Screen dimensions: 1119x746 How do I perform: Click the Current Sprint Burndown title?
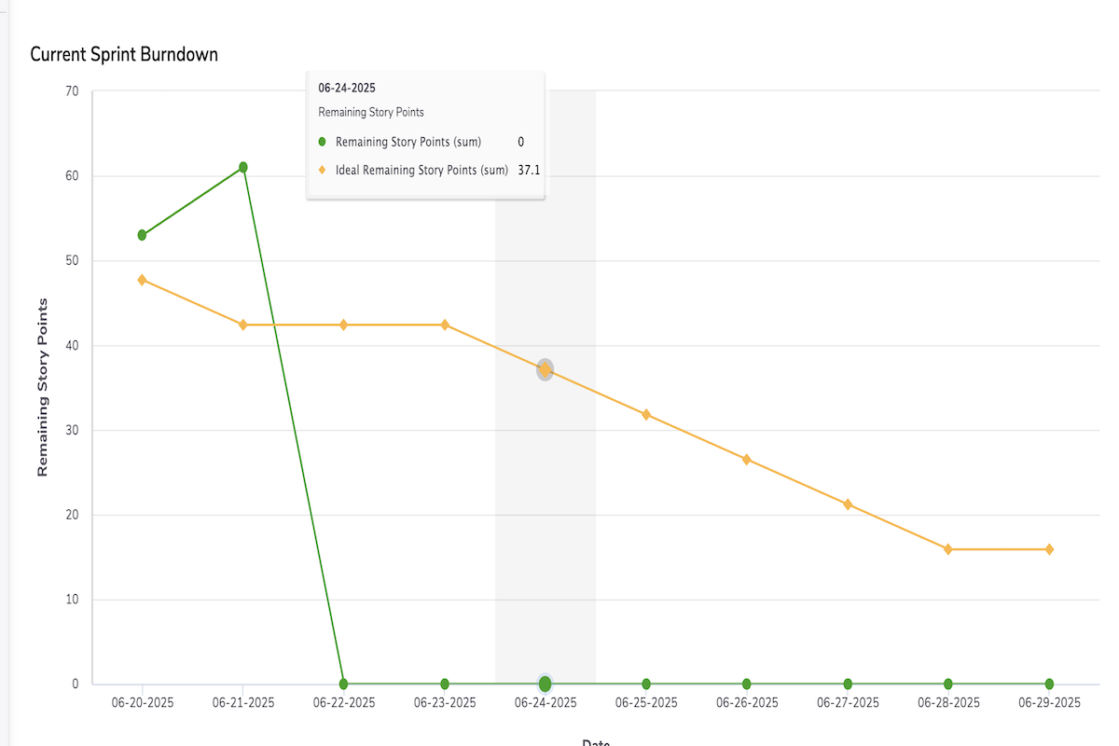(124, 54)
